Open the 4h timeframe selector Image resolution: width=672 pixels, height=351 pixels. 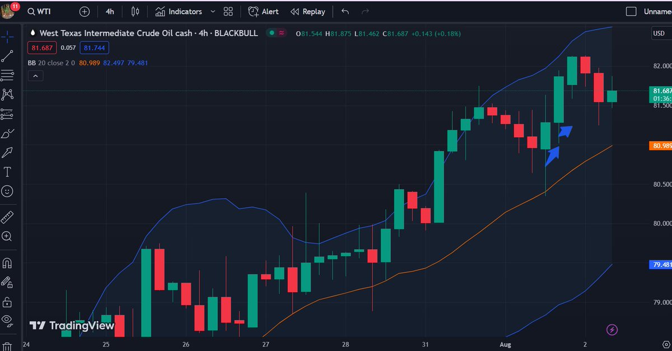[x=110, y=11]
